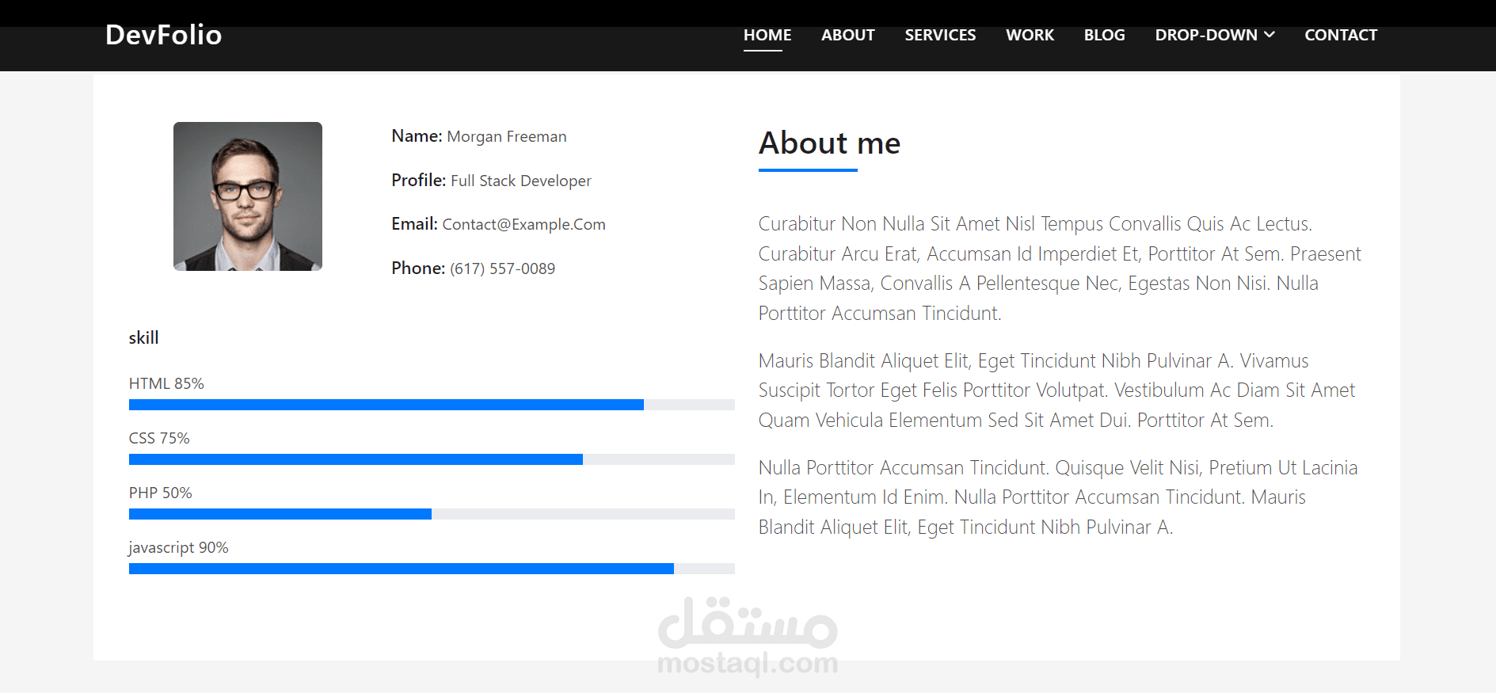
Task: Go to the CONTACT nav link
Action: point(1341,35)
